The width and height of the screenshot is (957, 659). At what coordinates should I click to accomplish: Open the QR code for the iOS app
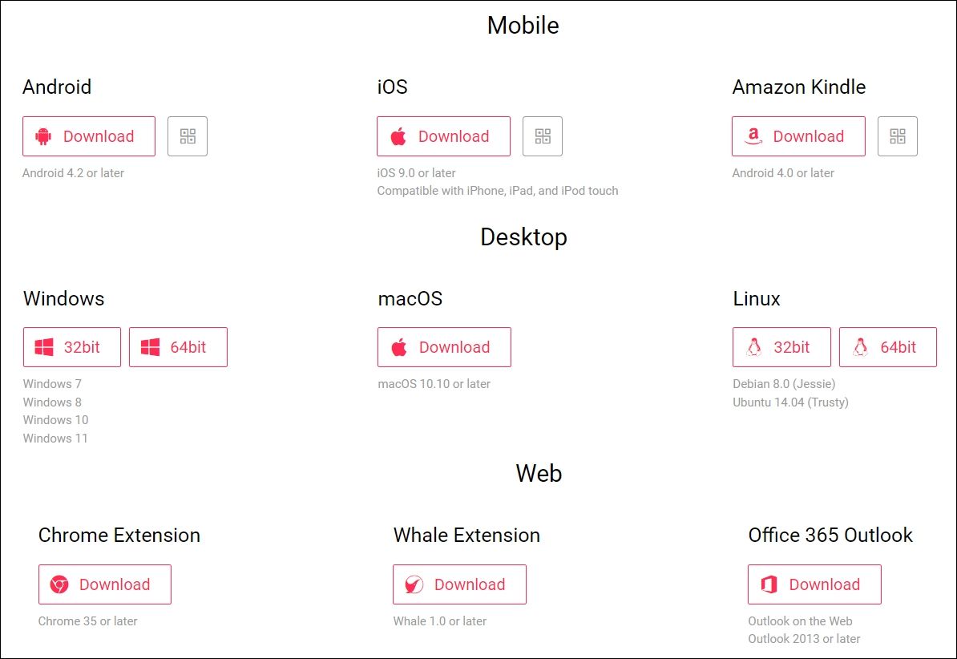tap(543, 136)
